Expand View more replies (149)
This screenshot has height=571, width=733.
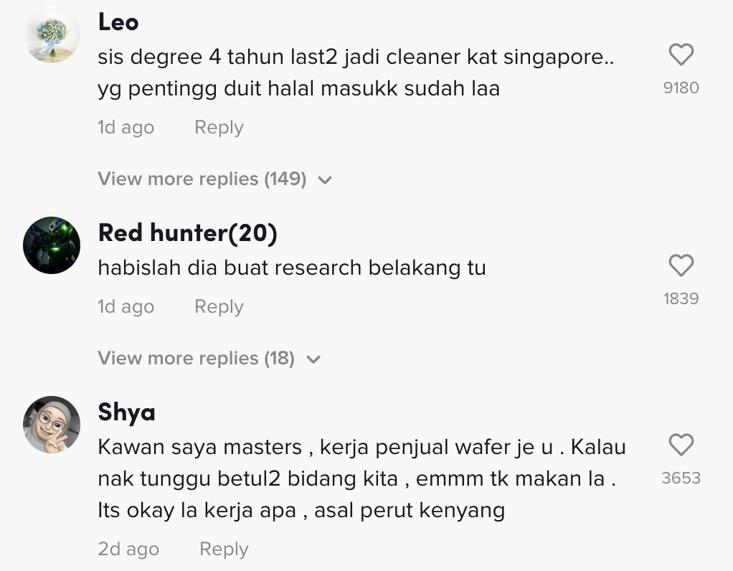point(202,179)
